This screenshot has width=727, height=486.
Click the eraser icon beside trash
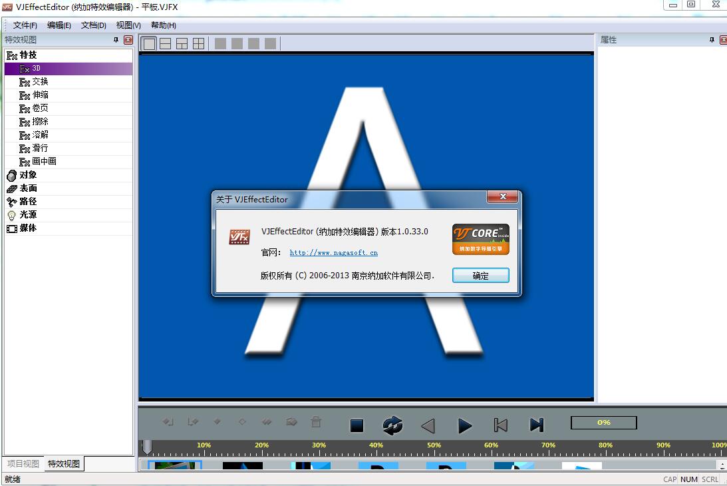[x=291, y=421]
